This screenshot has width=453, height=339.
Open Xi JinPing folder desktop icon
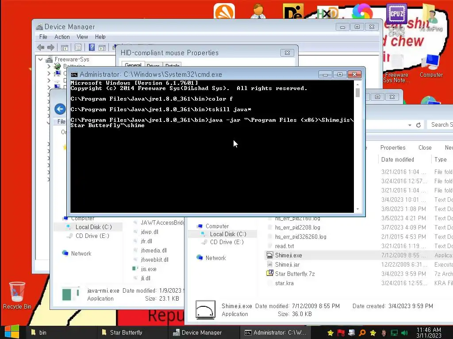tap(431, 18)
